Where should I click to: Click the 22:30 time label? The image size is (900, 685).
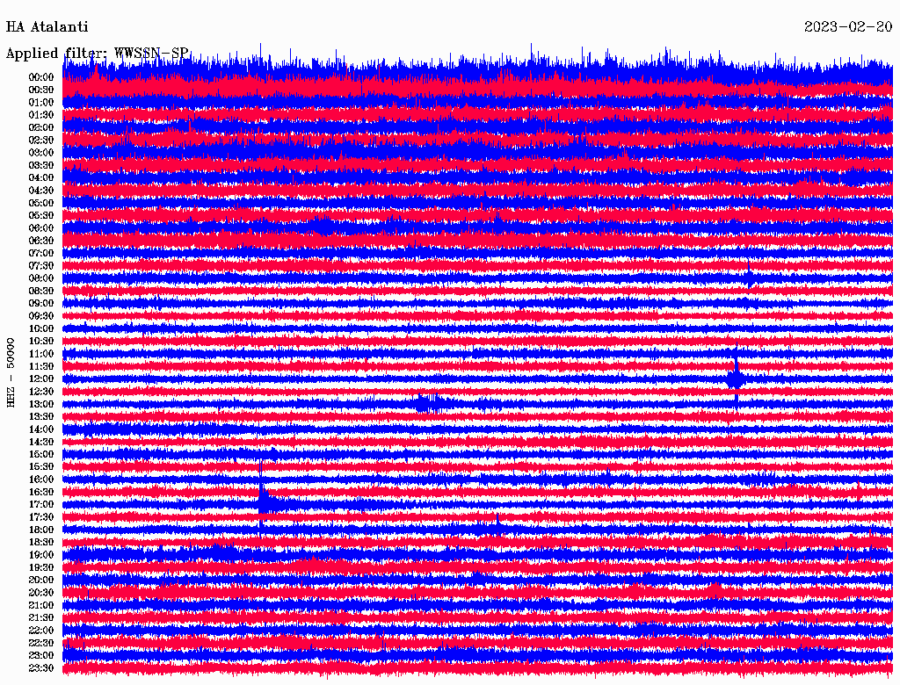coord(41,643)
